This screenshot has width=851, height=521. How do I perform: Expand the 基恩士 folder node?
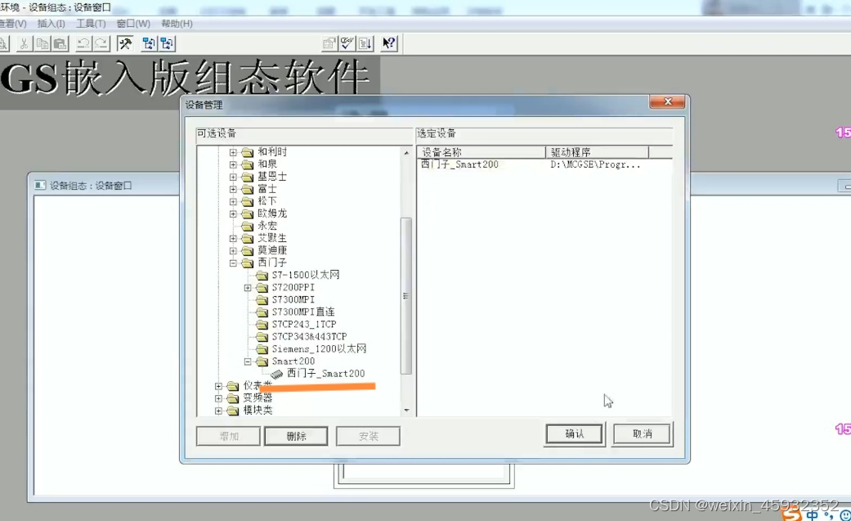click(x=233, y=177)
